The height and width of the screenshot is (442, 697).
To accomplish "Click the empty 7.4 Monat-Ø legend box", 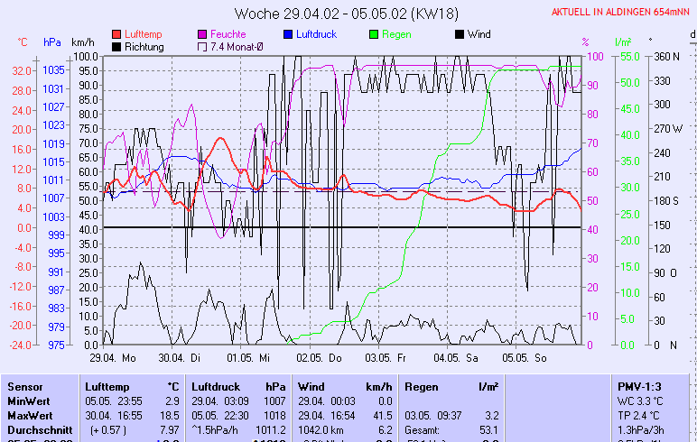I will (x=202, y=47).
